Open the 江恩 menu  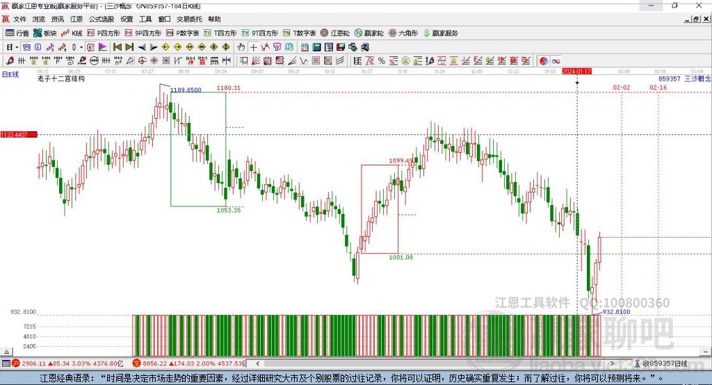(x=76, y=19)
